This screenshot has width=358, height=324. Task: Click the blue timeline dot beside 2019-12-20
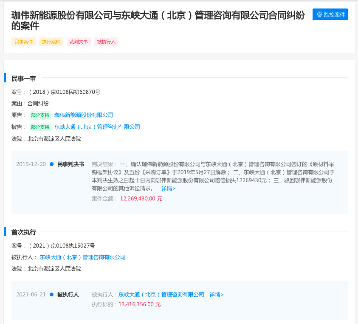click(52, 164)
